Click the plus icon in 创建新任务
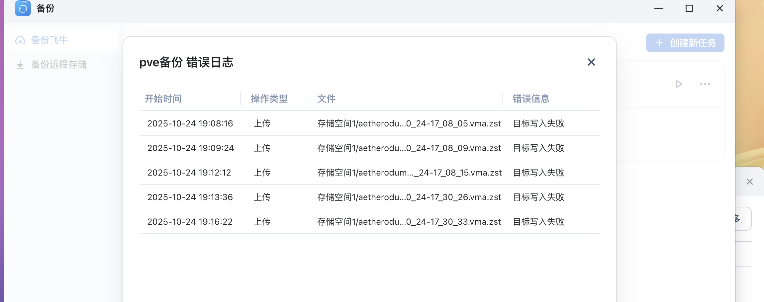Screen dimensions: 764x302 tap(659, 43)
